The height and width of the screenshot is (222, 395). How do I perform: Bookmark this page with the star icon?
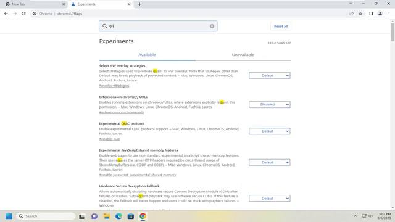(360, 14)
